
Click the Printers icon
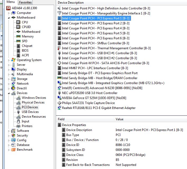point(18,126)
